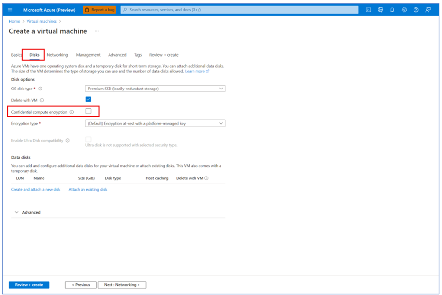Show info for Enable Ultra Disk compatibility

click(x=68, y=140)
